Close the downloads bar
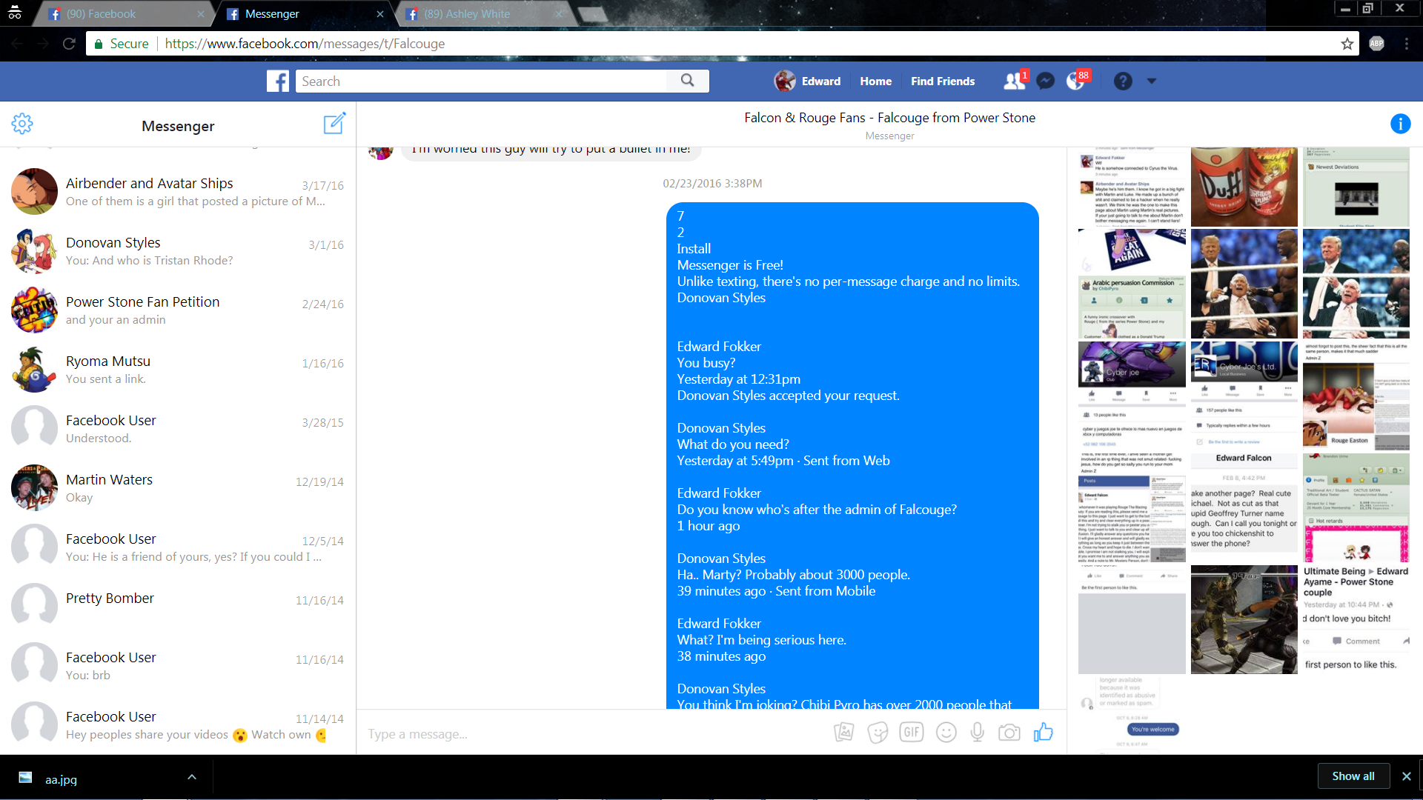This screenshot has height=800, width=1423. (x=1406, y=776)
